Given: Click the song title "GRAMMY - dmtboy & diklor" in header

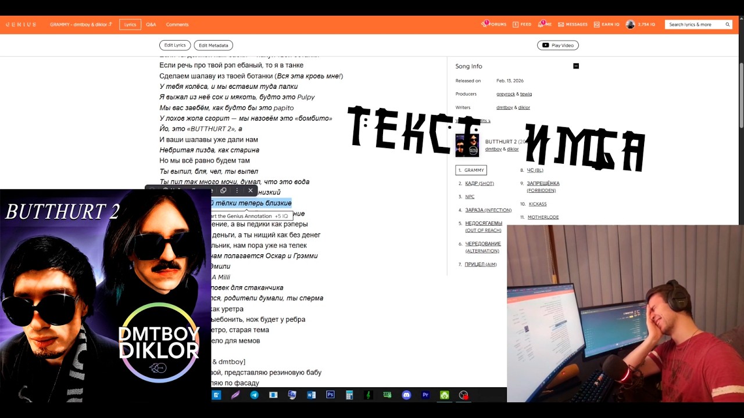Looking at the screenshot, I should click(x=81, y=24).
